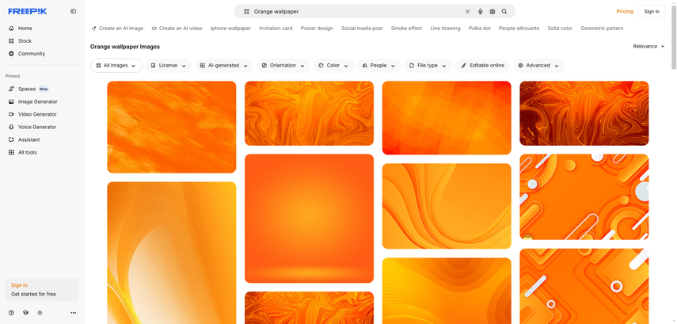Click the Sign in button in header
Viewport: 677px width, 324px height.
coord(652,12)
